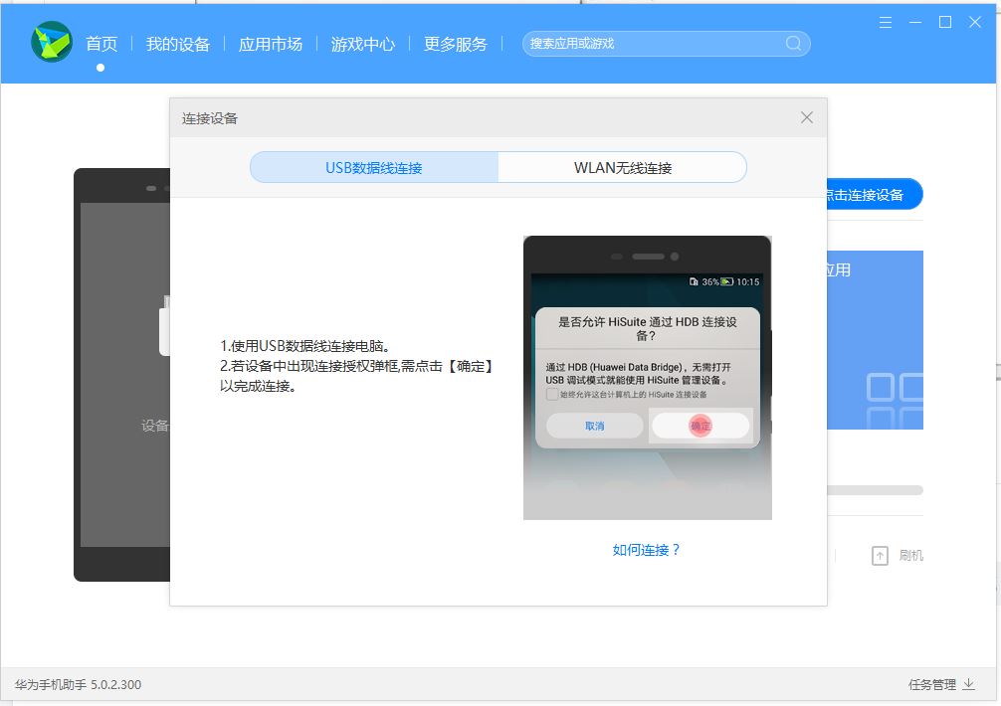Select USB数据线连接 tab
1001x706 pixels.
374,168
